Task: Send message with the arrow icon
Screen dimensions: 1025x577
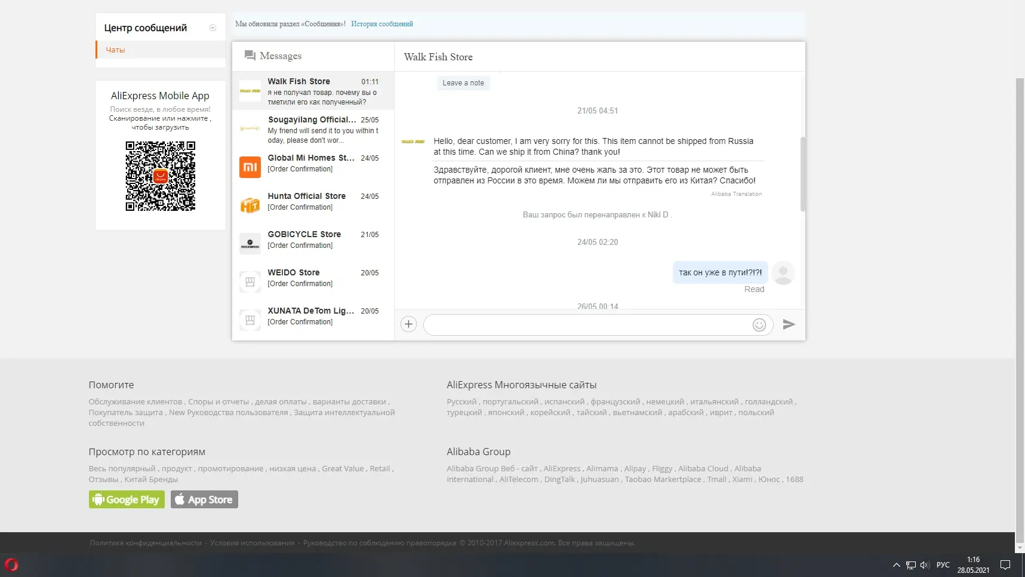Action: pos(789,324)
